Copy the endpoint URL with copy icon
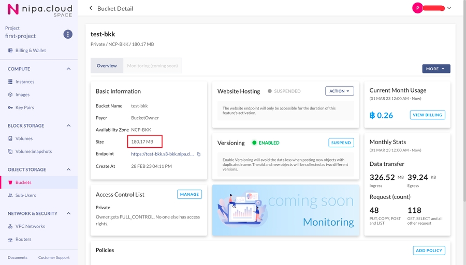The height and width of the screenshot is (265, 466). pos(198,154)
